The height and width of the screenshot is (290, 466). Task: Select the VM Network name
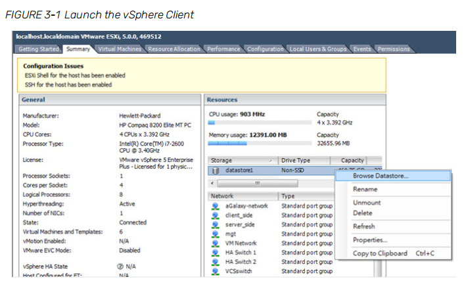tap(241, 243)
